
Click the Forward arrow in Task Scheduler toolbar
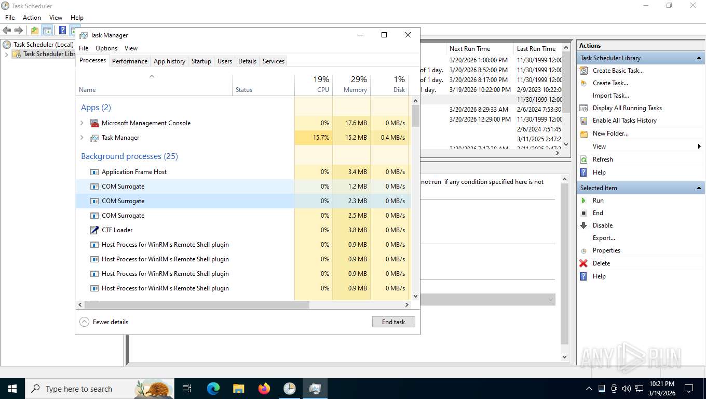click(x=19, y=31)
